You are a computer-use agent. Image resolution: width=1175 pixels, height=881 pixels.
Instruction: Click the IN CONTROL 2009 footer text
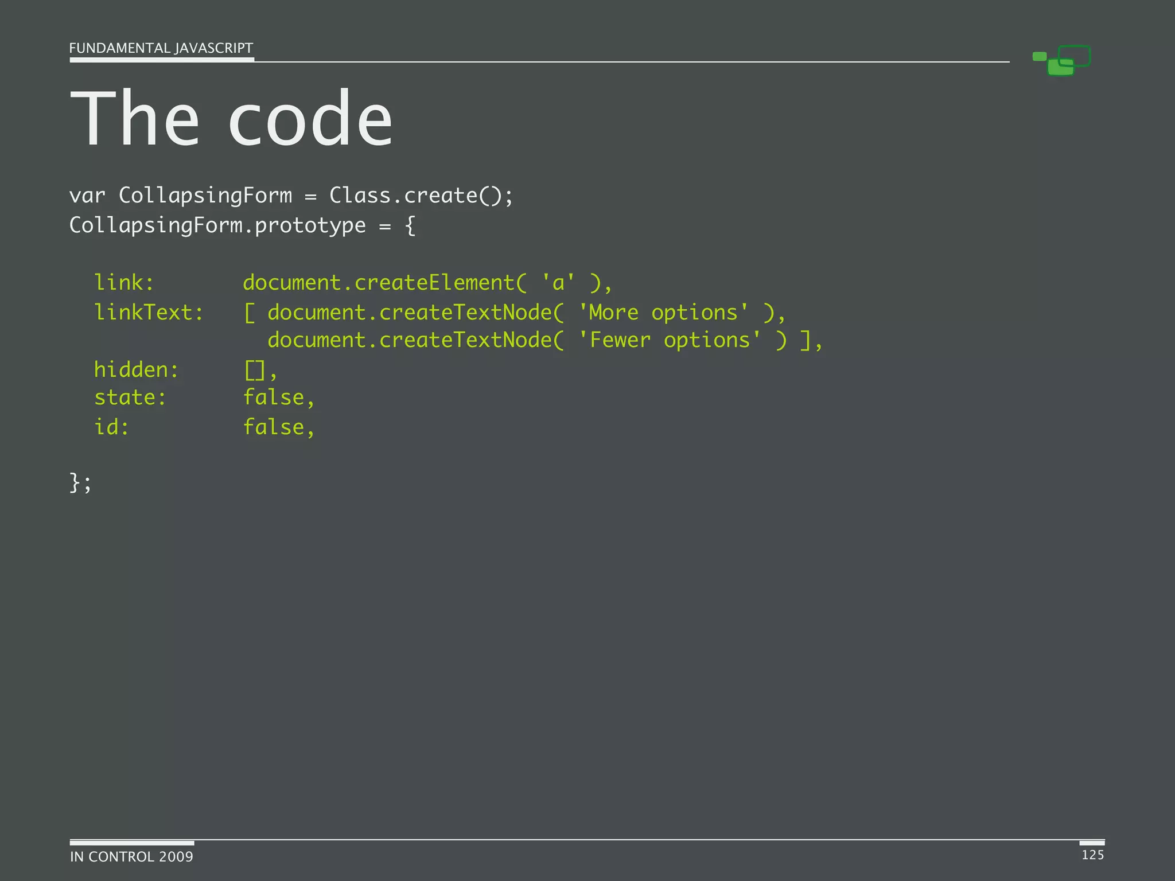pos(131,856)
